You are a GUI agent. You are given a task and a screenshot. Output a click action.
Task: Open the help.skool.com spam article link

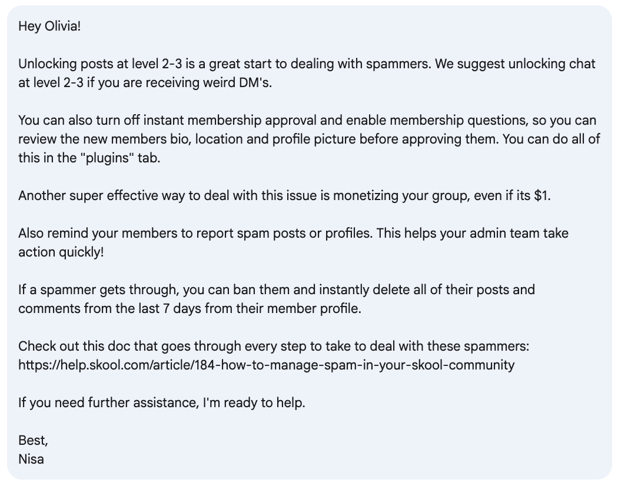coord(267,365)
